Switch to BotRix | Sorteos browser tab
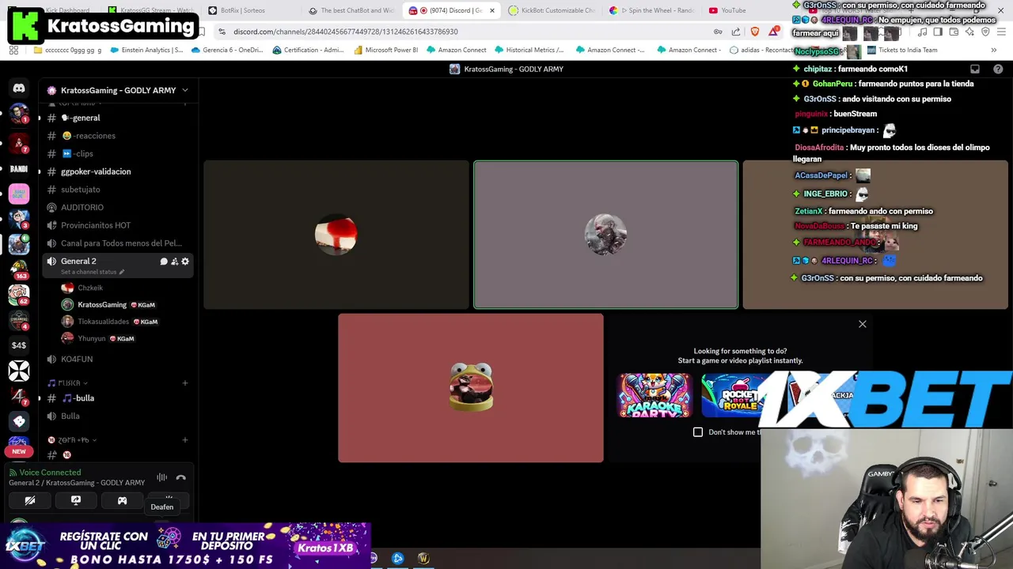This screenshot has height=569, width=1013. pos(252,10)
